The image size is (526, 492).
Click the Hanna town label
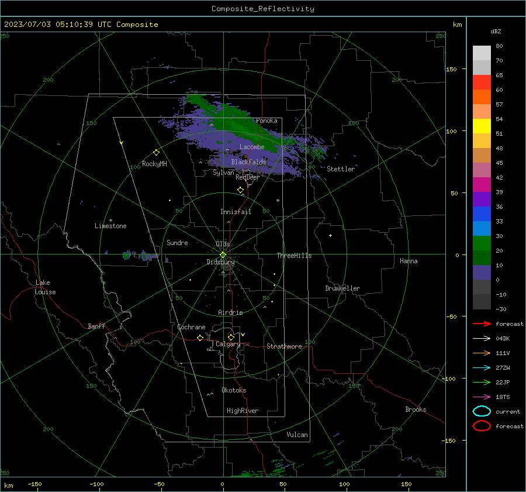point(409,261)
